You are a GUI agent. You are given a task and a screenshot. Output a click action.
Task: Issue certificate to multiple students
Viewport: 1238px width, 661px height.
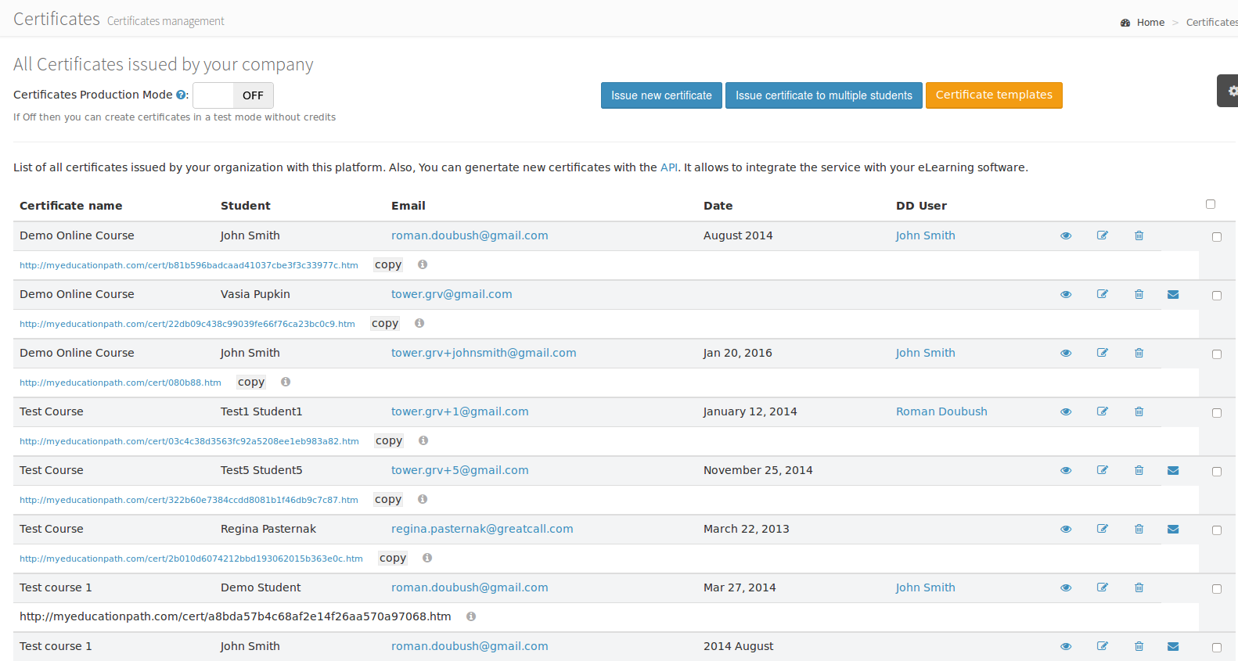(823, 95)
